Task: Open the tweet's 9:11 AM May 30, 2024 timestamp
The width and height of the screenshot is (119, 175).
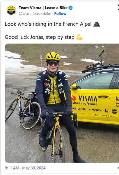Action: [25, 168]
